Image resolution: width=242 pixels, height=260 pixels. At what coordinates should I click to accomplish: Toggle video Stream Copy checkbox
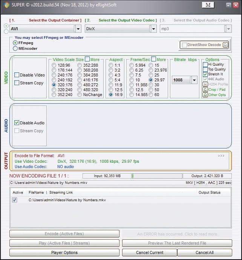point(17,83)
